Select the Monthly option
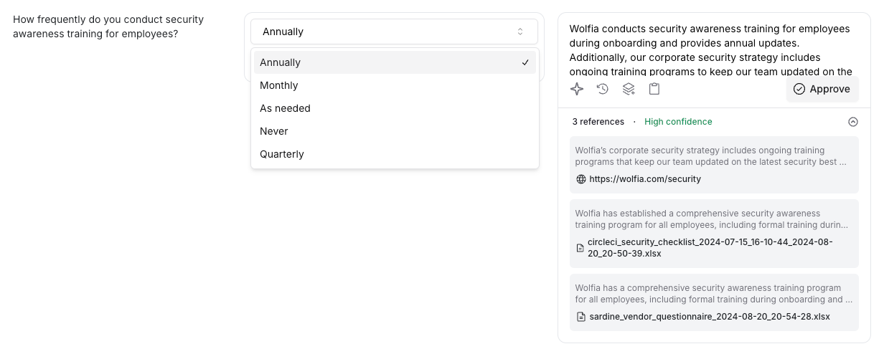 coord(279,85)
